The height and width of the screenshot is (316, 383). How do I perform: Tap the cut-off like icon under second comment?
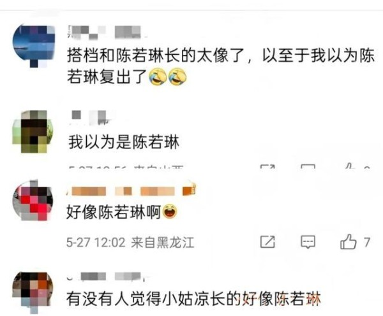350,166
